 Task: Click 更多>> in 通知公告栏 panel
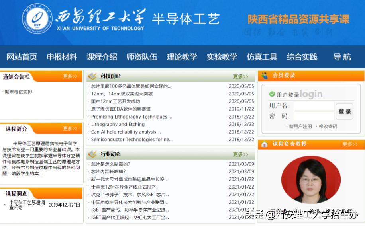(70, 76)
